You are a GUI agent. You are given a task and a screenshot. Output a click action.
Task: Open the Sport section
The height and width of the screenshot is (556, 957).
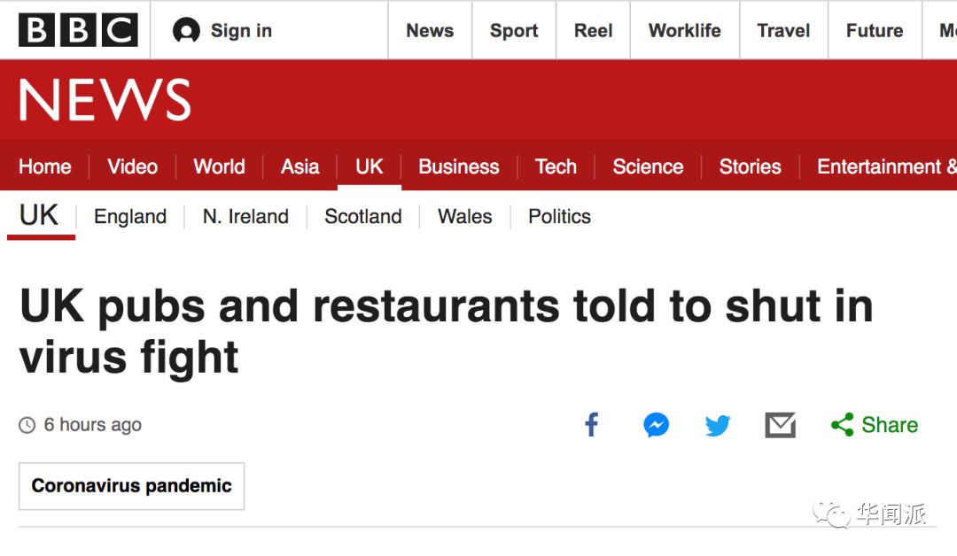(x=514, y=31)
